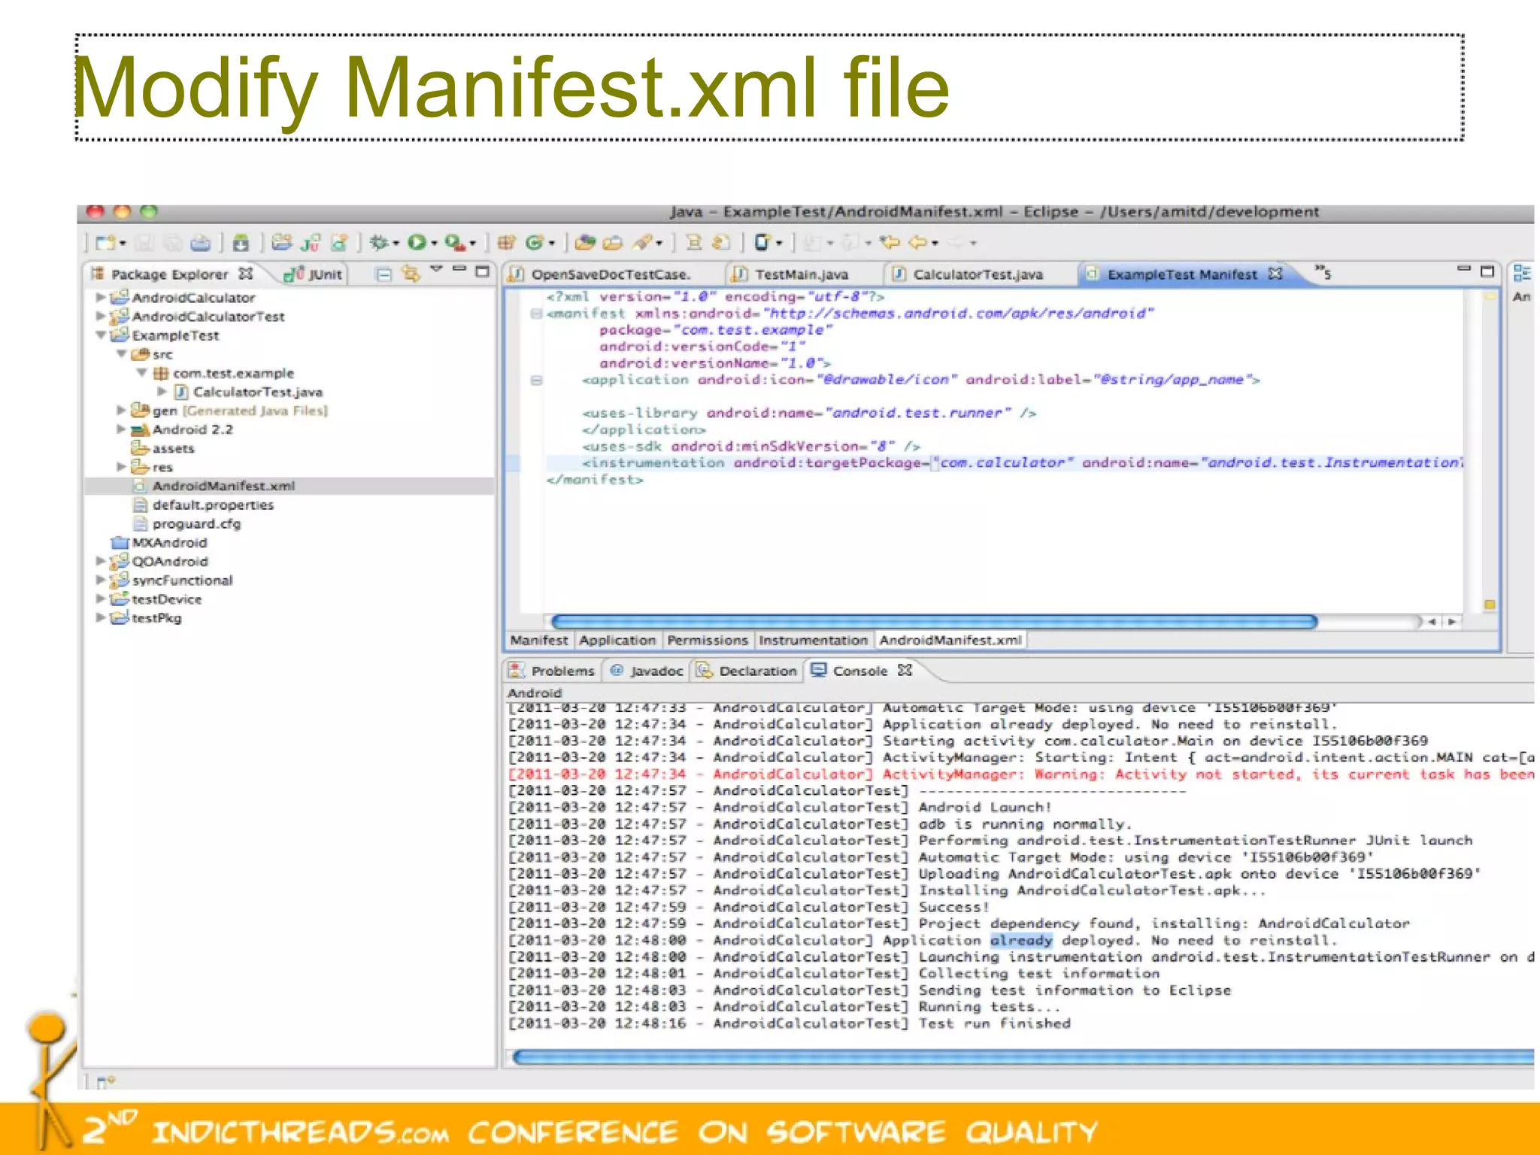Open the Debug button dropdown arrow
Viewport: 1540px width, 1155px height.
(x=396, y=244)
